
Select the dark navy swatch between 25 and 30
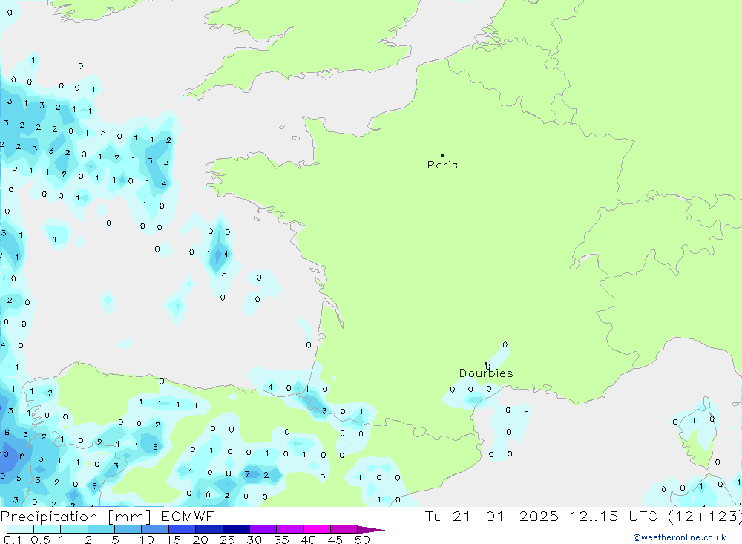pyautogui.click(x=236, y=529)
